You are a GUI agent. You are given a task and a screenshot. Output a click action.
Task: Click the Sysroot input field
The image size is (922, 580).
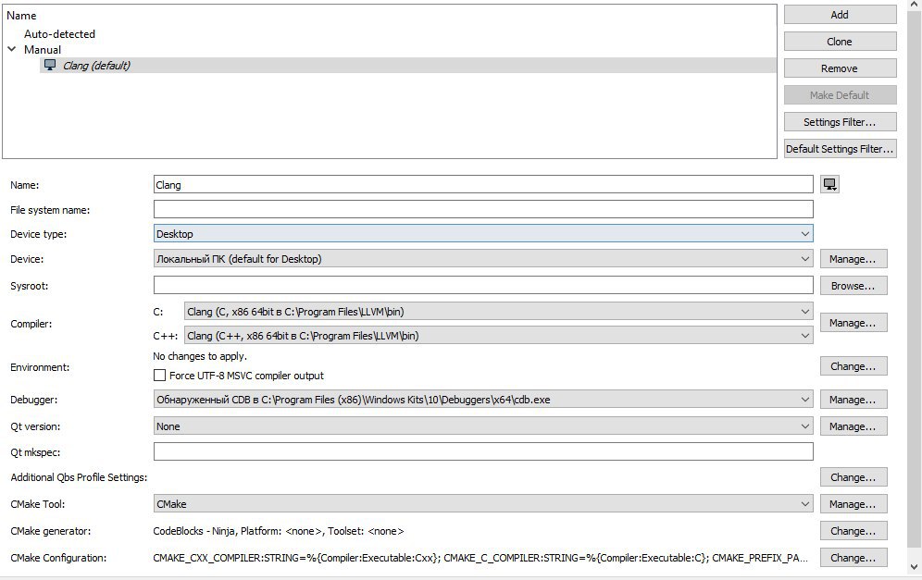click(483, 285)
